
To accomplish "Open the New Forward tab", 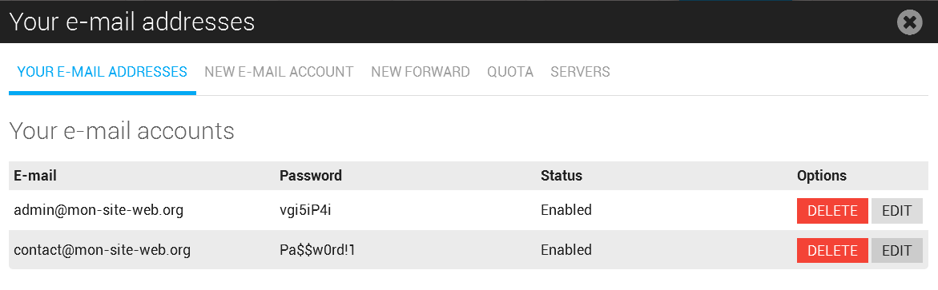I will [x=421, y=72].
